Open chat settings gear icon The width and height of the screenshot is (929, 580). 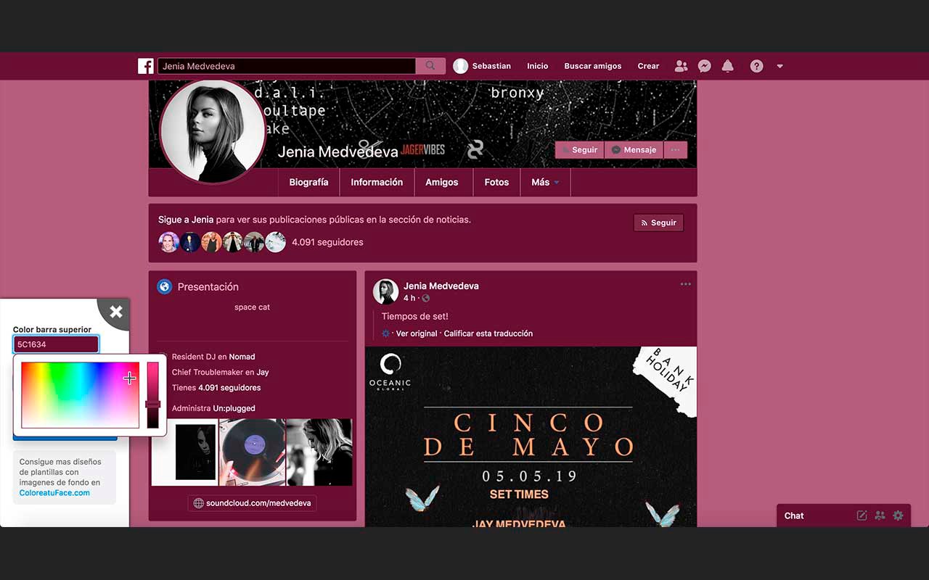point(898,515)
